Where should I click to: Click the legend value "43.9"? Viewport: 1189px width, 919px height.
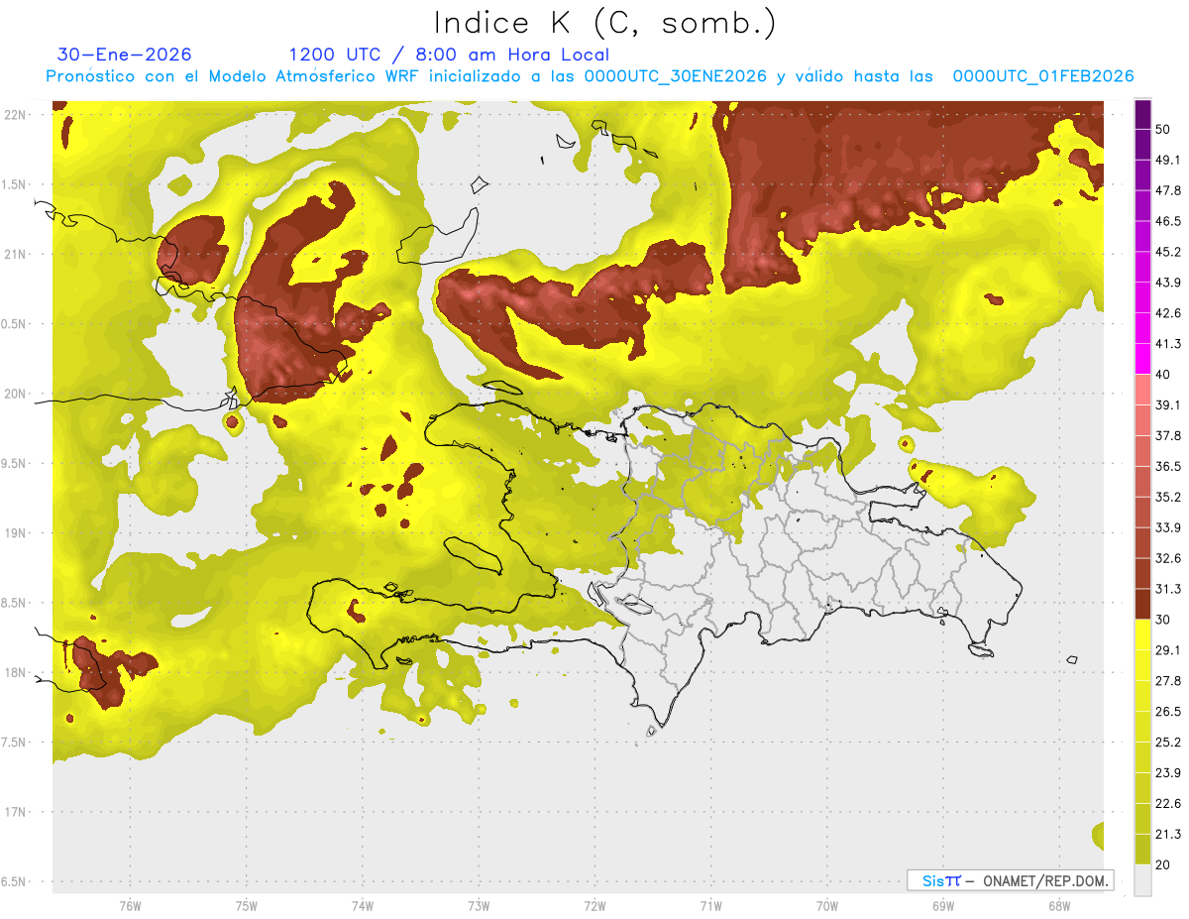[1168, 283]
